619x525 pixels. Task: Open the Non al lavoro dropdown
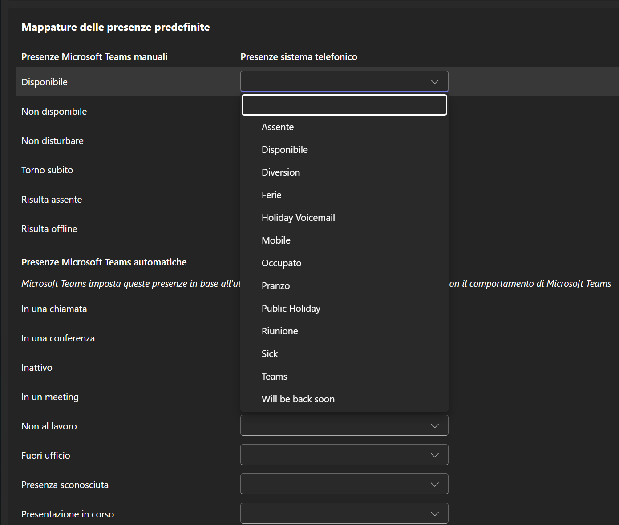(344, 425)
